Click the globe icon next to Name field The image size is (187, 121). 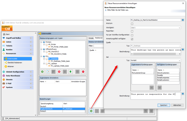tap(183, 20)
